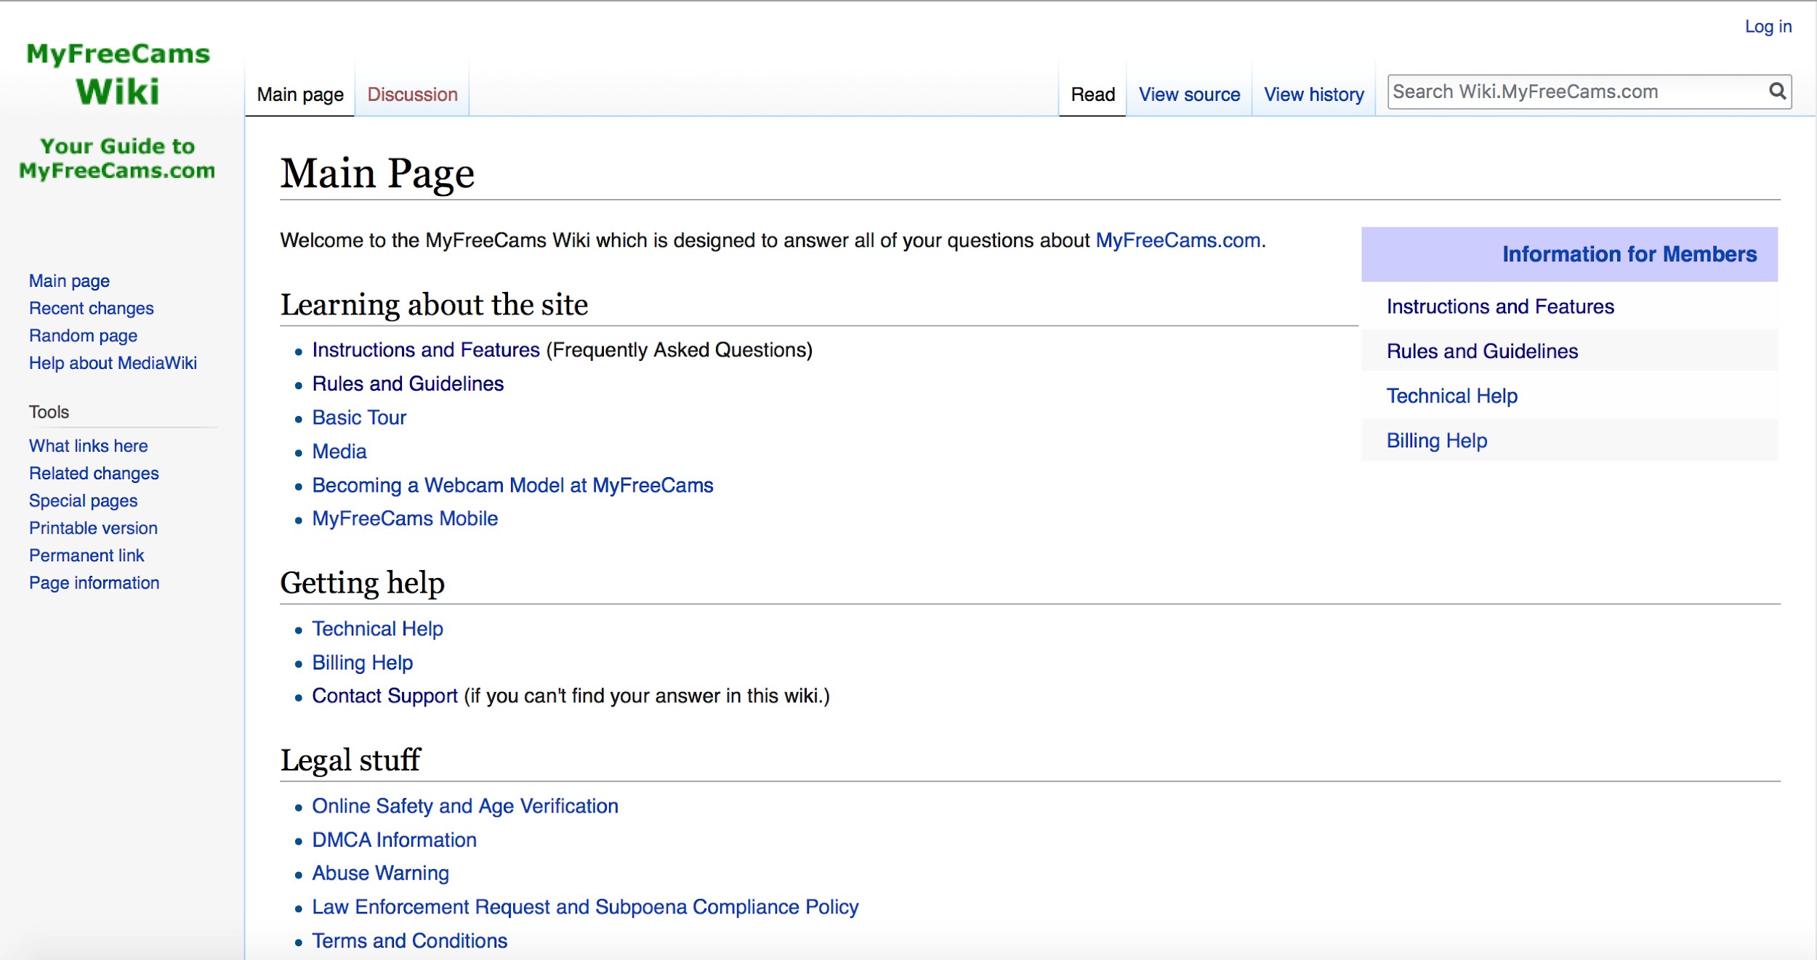Open Technical Help under Getting help
Screen dimensions: 1817x960
[377, 629]
